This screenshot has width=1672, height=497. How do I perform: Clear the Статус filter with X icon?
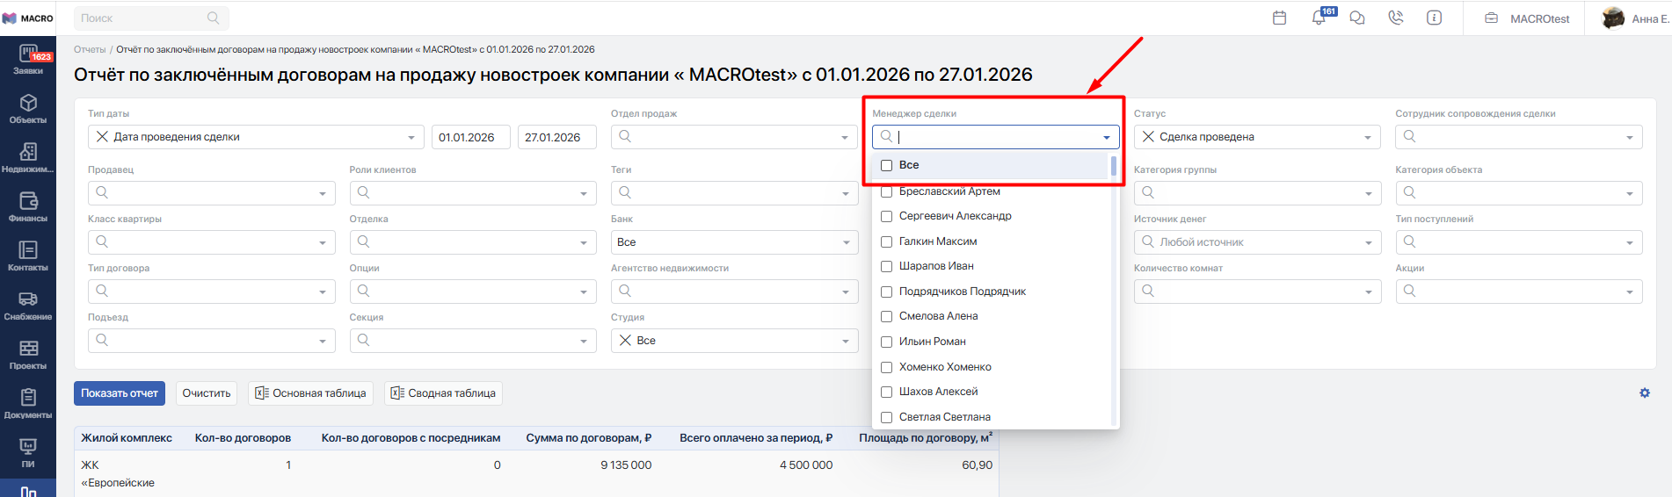1148,137
